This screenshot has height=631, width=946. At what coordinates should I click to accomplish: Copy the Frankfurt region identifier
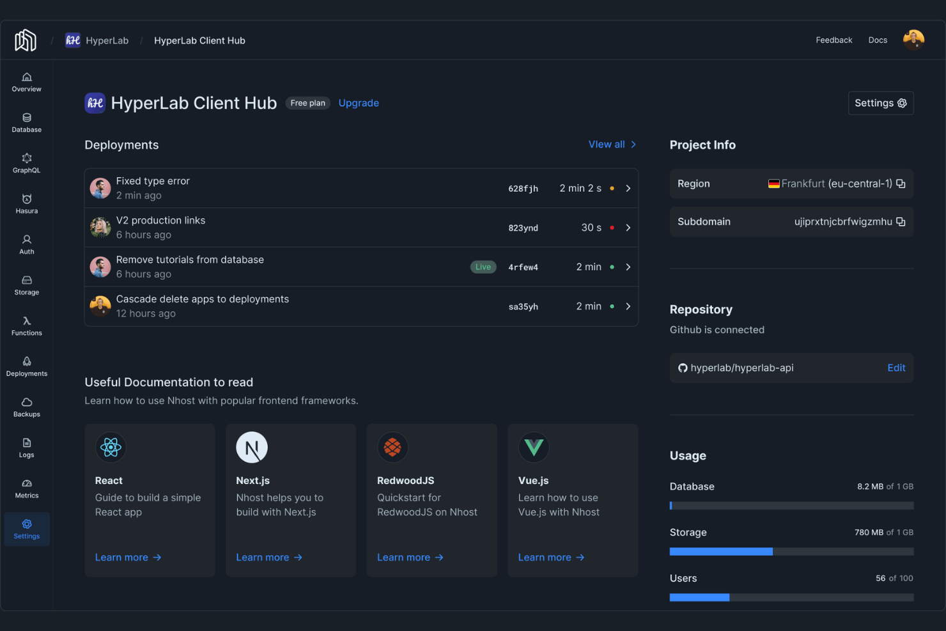point(901,183)
